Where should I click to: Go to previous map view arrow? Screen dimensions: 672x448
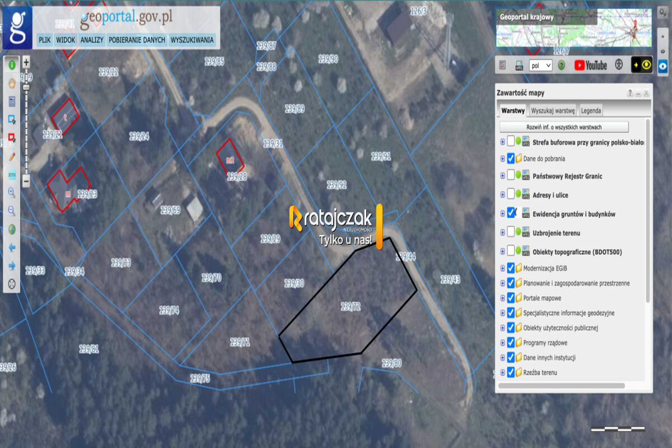click(x=12, y=248)
